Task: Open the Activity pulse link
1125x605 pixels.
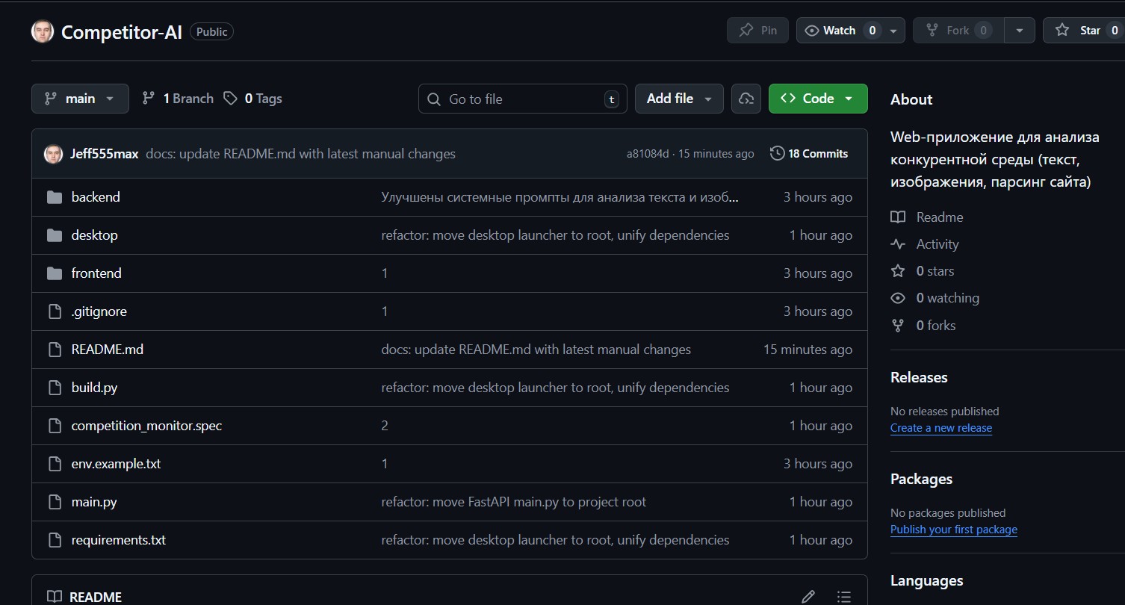Action: pyautogui.click(x=937, y=244)
